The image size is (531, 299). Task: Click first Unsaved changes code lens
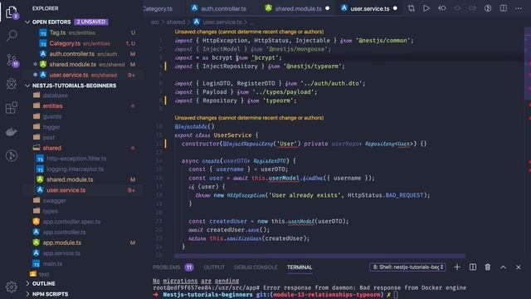[x=249, y=32]
